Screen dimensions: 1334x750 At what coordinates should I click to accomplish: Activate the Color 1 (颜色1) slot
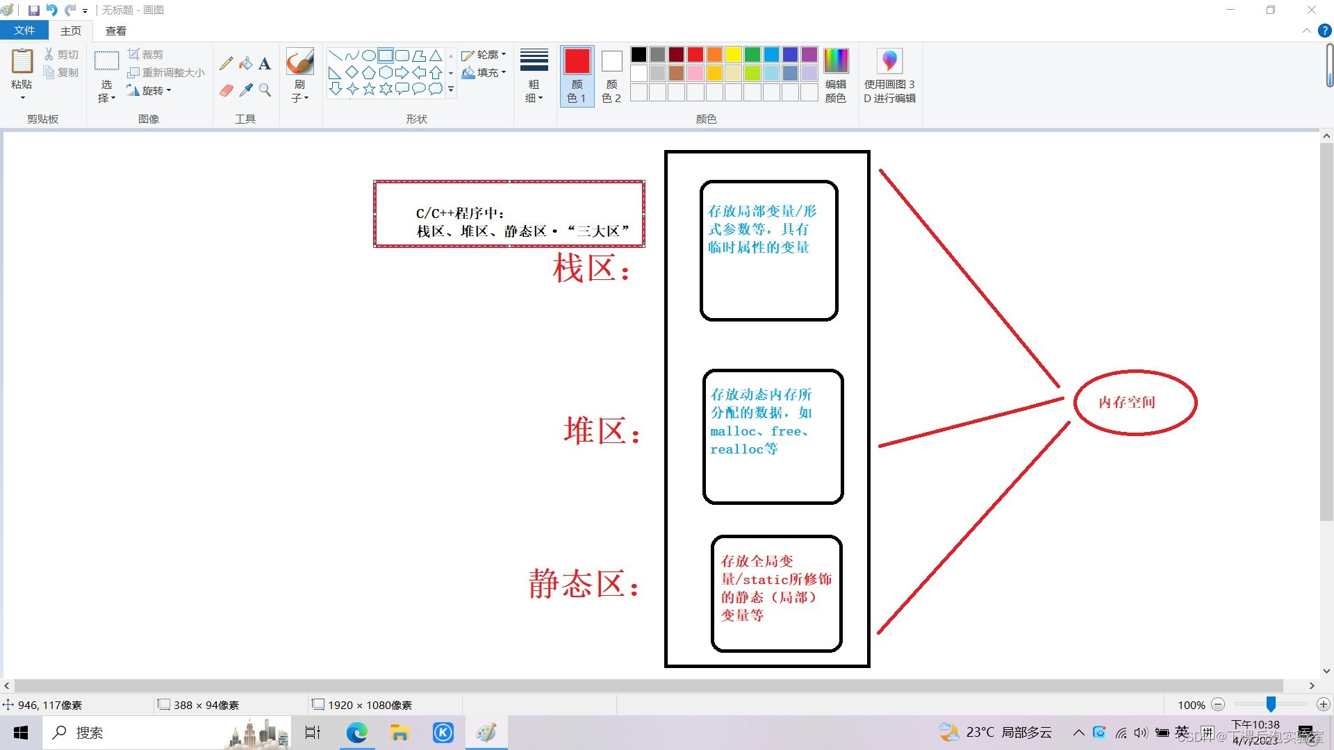tap(577, 74)
